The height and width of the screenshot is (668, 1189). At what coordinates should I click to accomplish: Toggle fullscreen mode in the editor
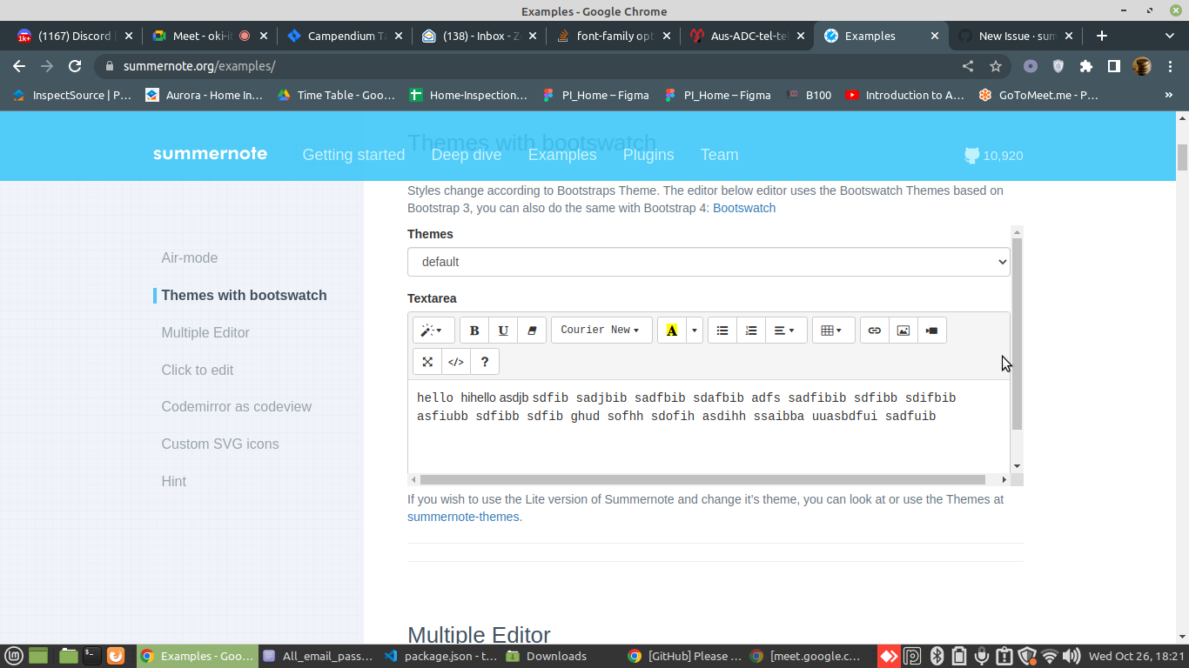(427, 361)
